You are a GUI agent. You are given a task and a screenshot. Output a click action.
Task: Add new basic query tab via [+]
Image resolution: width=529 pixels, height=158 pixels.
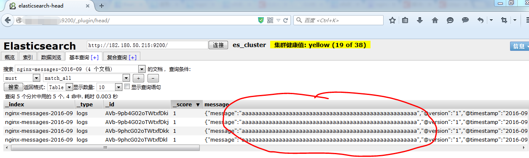[95, 57]
